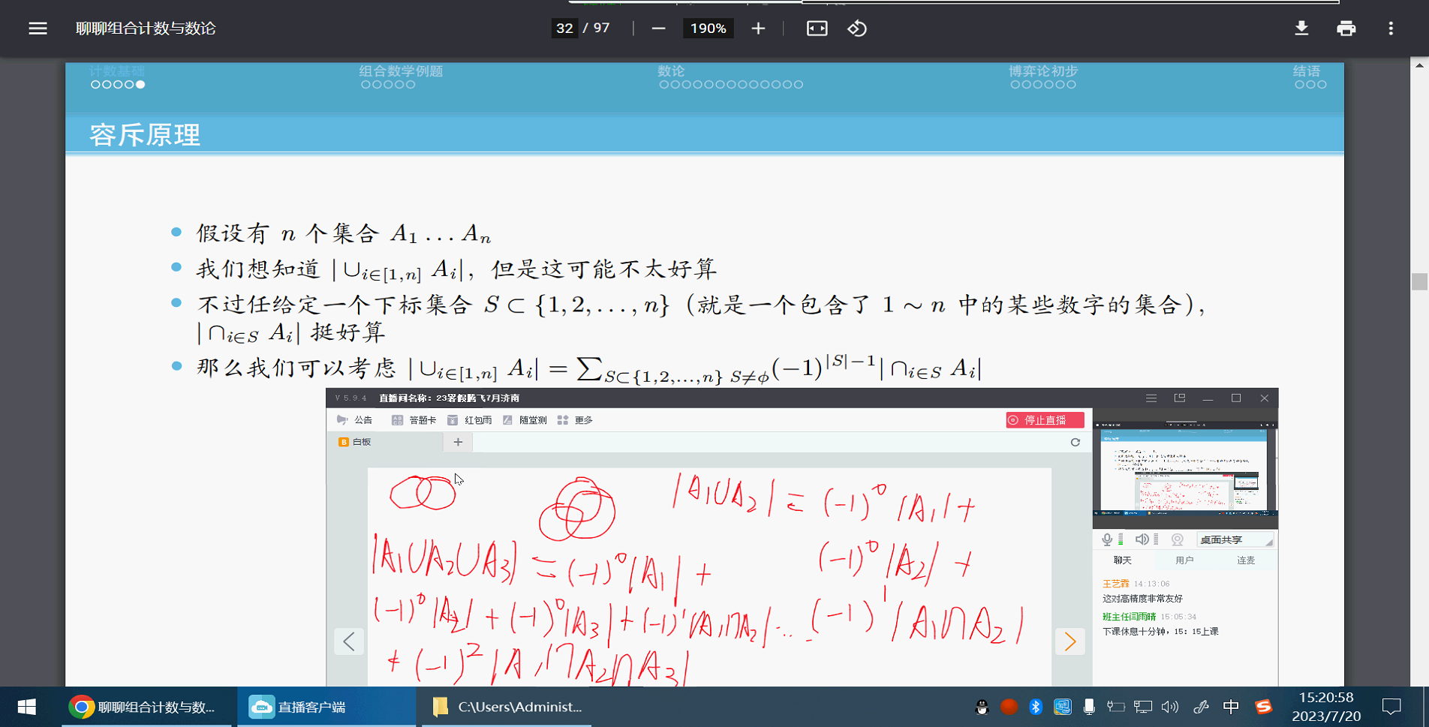1429x727 pixels.
Task: Toggle the microphone in the live client
Action: pos(1107,539)
